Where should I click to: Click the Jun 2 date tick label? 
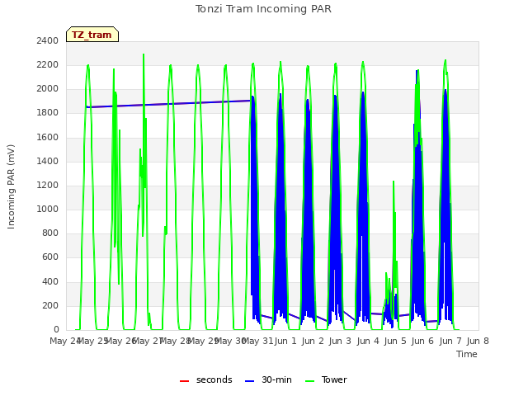(x=313, y=341)
